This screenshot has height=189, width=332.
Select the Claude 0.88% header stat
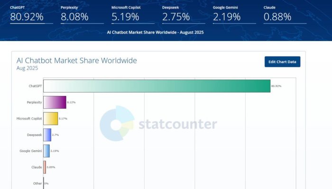[285, 14]
